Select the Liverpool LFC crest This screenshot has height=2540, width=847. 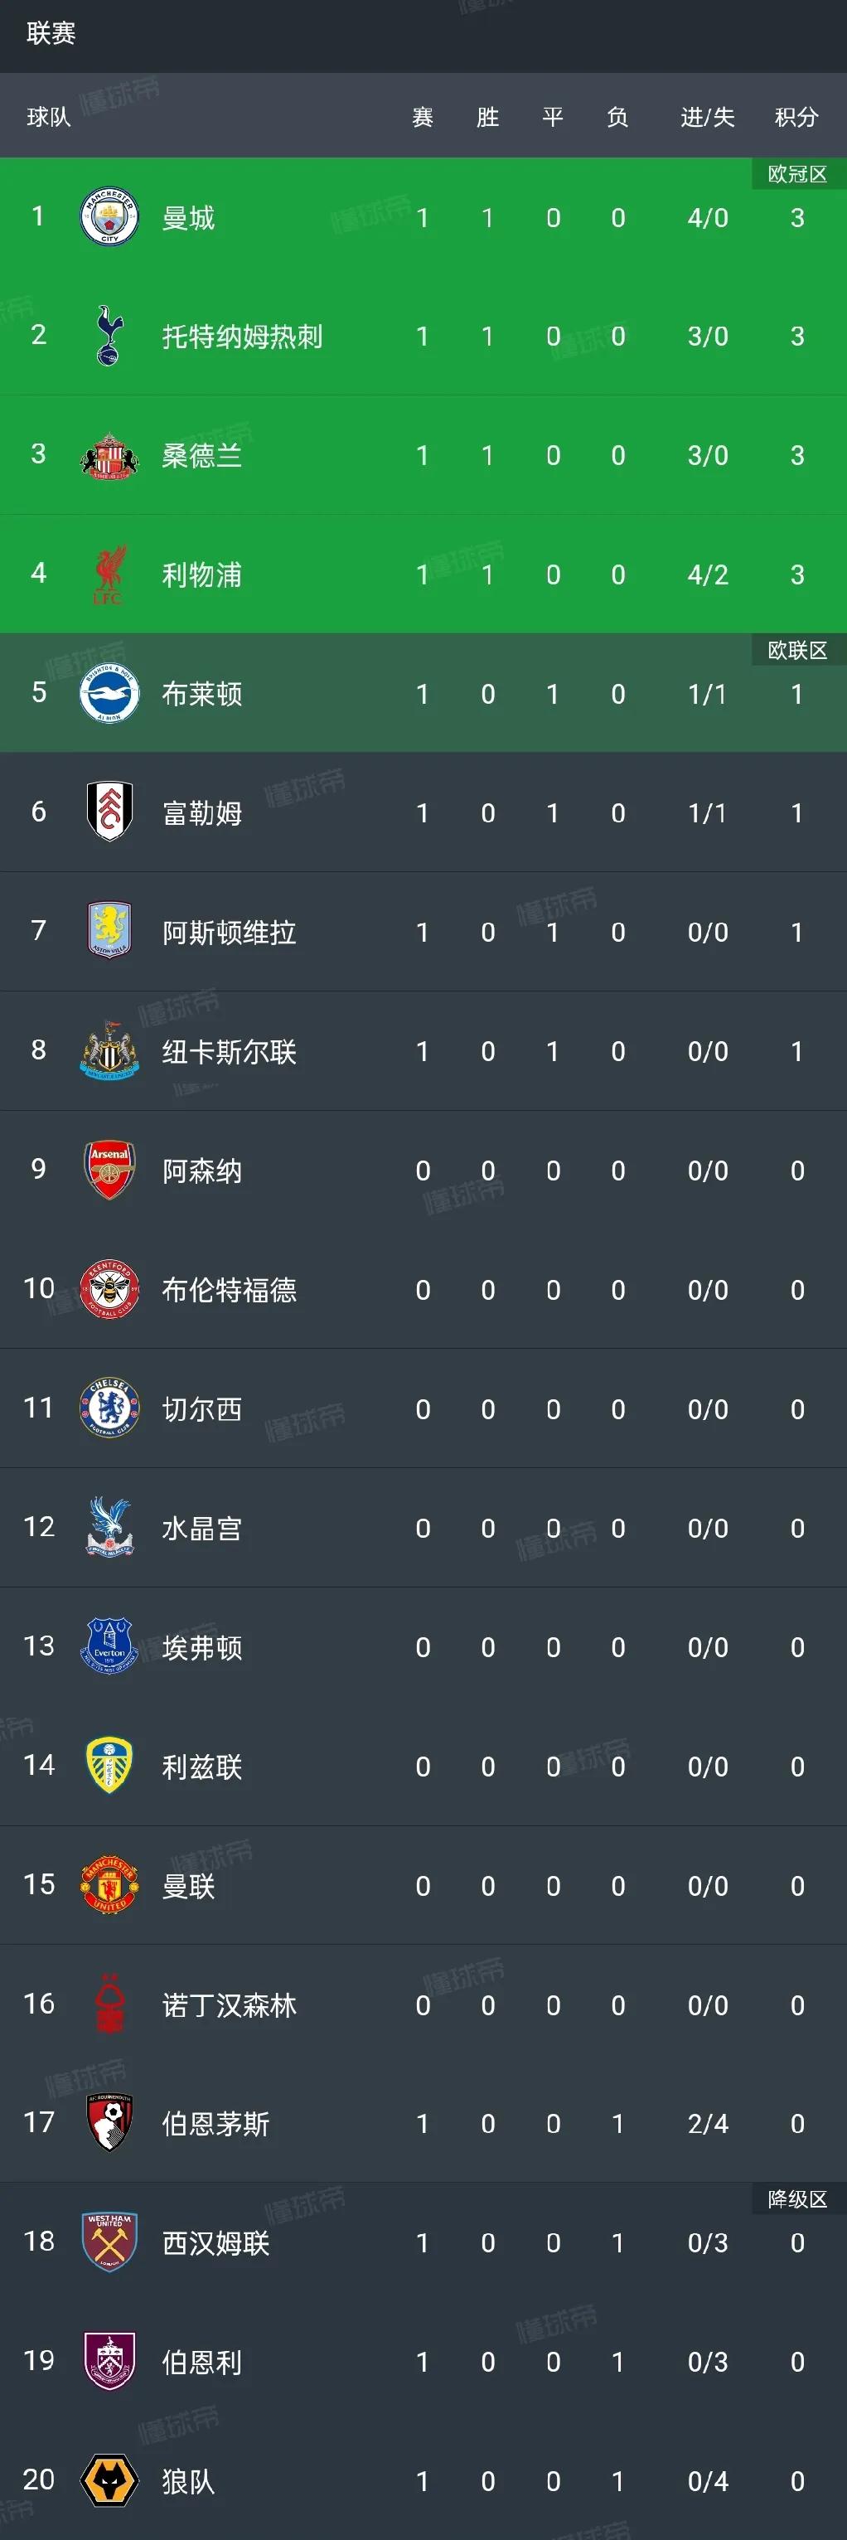[x=109, y=574]
